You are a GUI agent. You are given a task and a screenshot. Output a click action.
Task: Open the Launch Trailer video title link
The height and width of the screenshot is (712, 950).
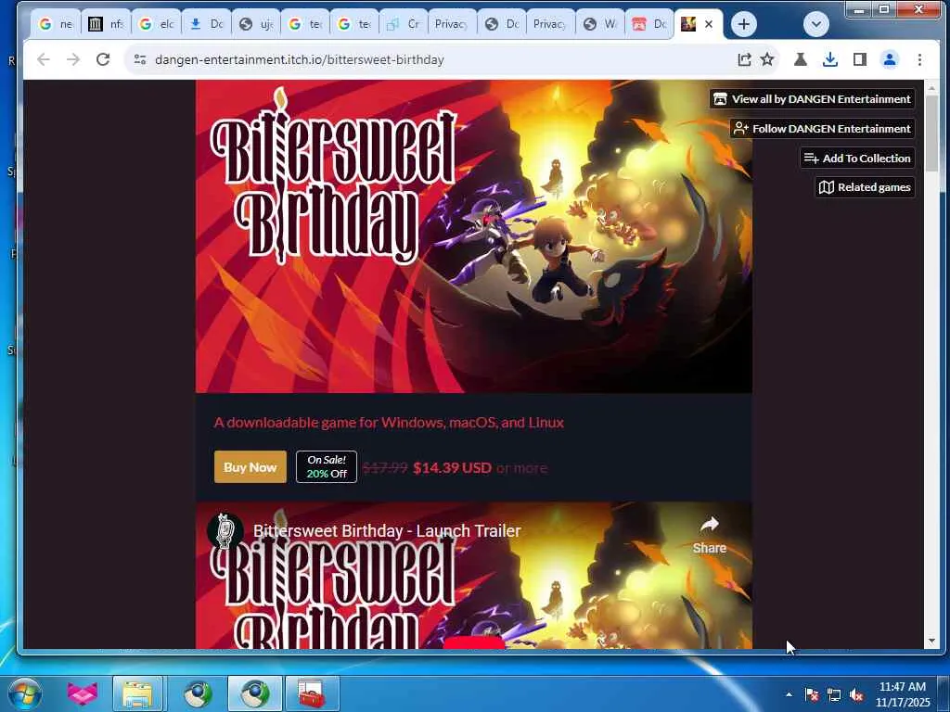(x=387, y=531)
